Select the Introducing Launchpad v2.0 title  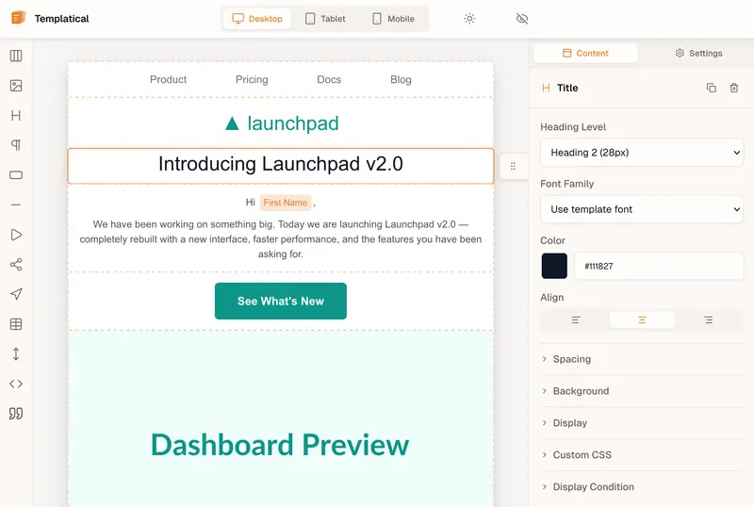[x=281, y=164]
